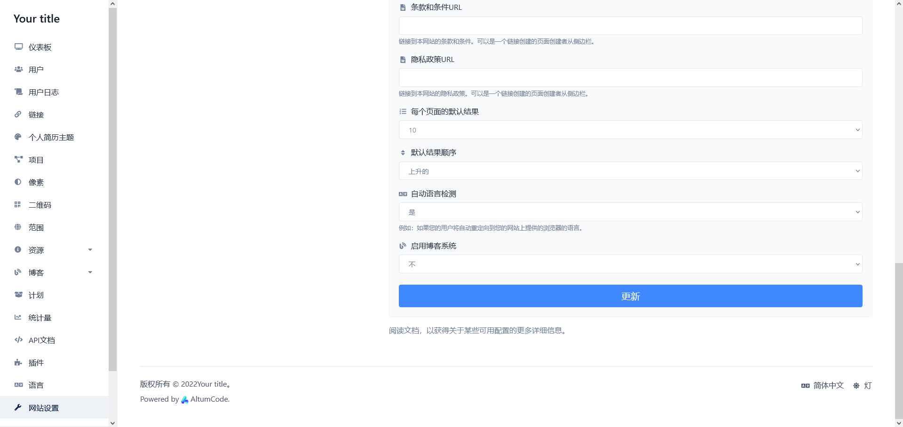
Task: Click the globe icon for 范围
Action: point(18,227)
